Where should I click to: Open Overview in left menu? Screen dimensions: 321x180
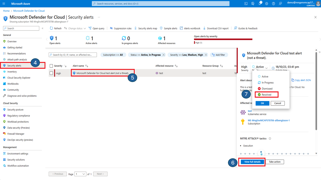pyautogui.click(x=12, y=41)
